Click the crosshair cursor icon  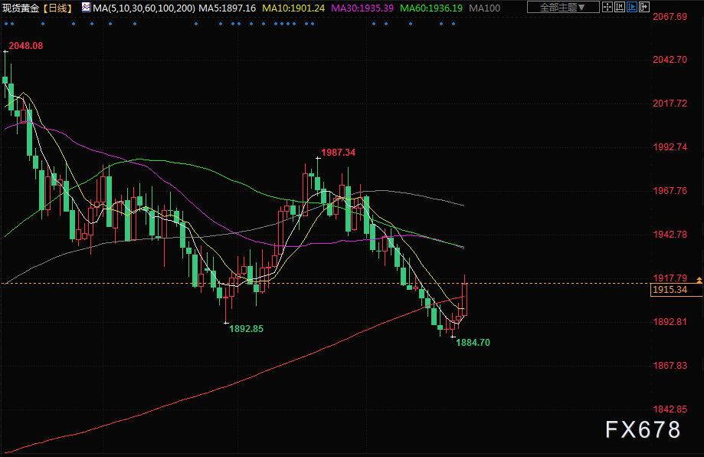607,7
